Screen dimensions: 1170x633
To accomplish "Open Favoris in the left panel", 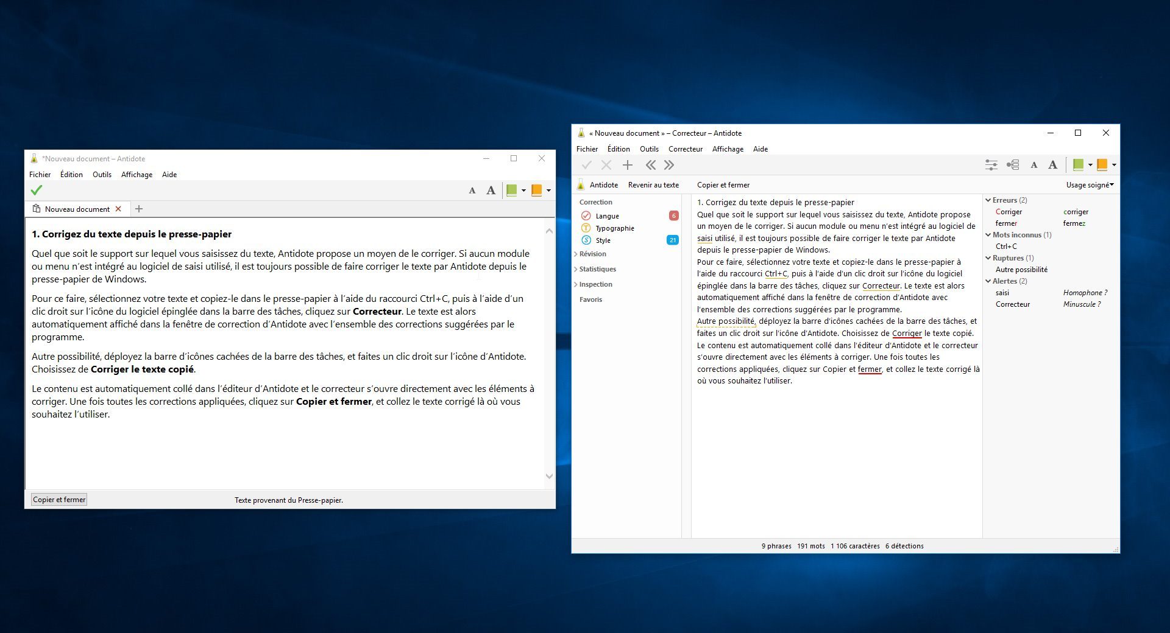I will [x=590, y=299].
